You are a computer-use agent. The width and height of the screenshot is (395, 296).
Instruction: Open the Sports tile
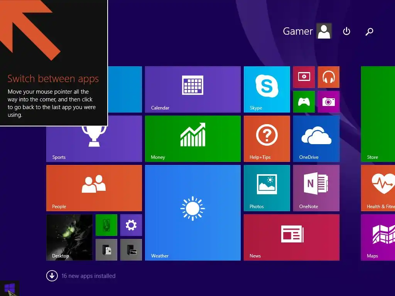click(94, 144)
